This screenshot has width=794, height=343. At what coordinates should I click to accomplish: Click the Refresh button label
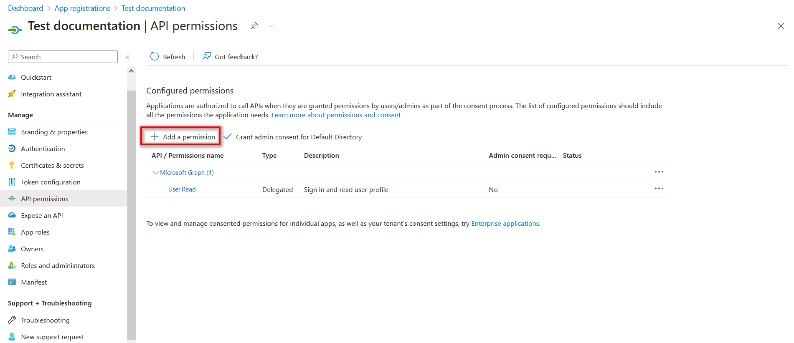(174, 57)
